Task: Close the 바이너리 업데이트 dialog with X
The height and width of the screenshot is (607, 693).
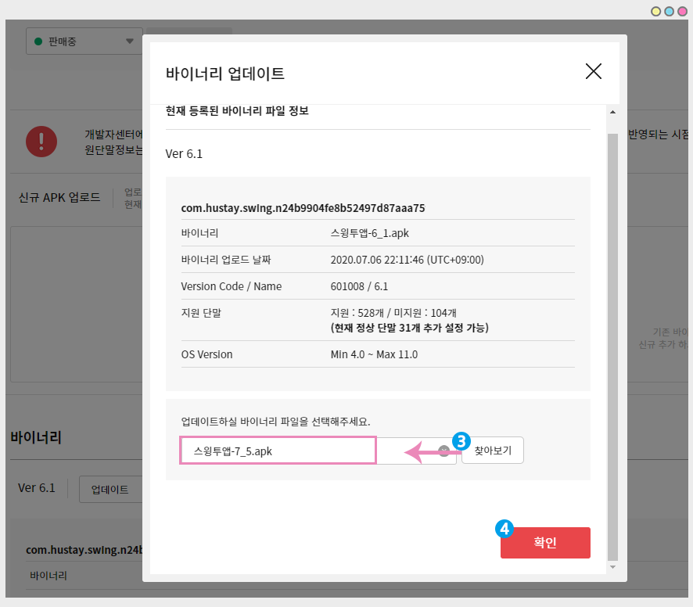Action: (594, 72)
